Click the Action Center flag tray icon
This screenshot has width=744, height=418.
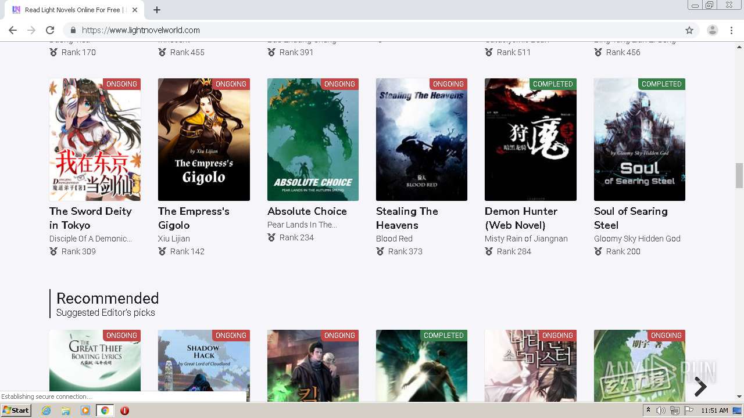[689, 410]
